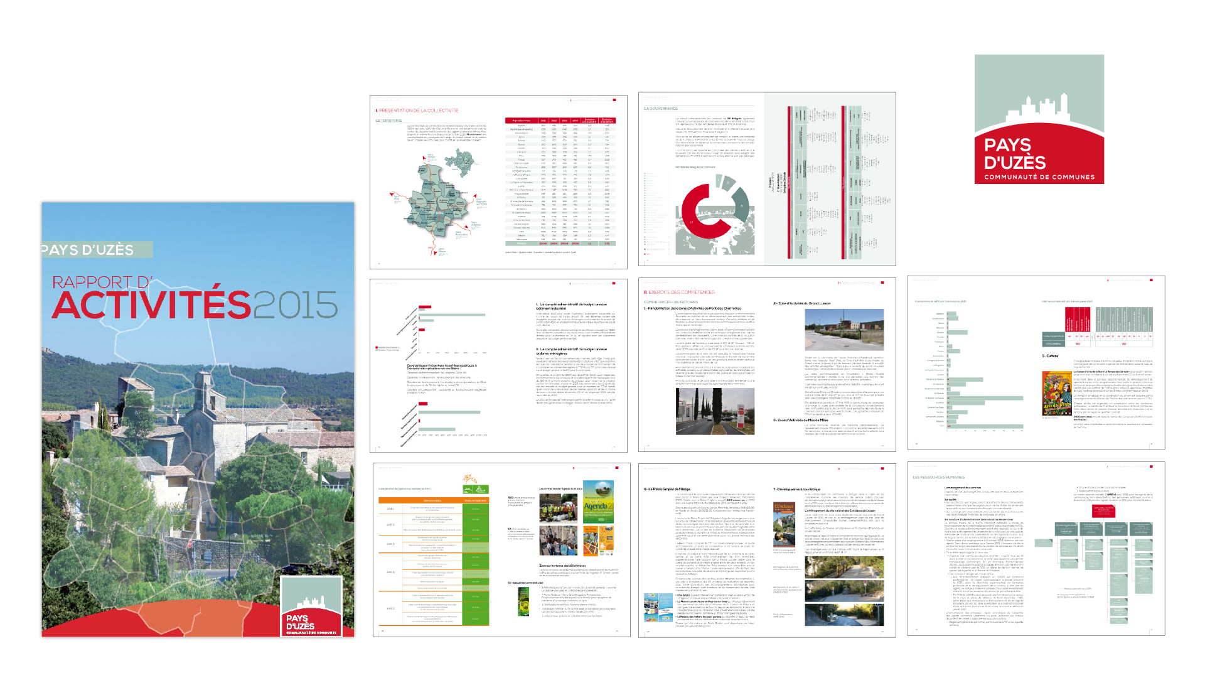Click the large Pays d'Uzès logo
This screenshot has height=678, width=1205.
tap(1039, 119)
